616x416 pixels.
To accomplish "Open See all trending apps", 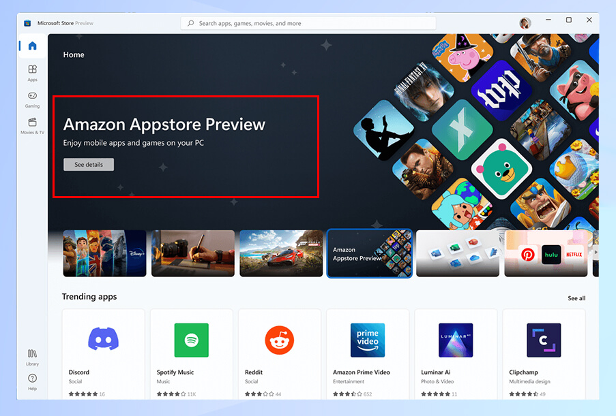I will click(x=576, y=298).
